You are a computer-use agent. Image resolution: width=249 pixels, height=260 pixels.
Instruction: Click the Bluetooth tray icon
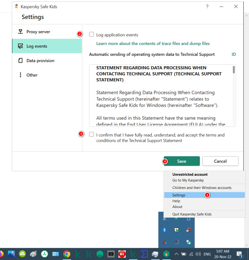[164, 230]
